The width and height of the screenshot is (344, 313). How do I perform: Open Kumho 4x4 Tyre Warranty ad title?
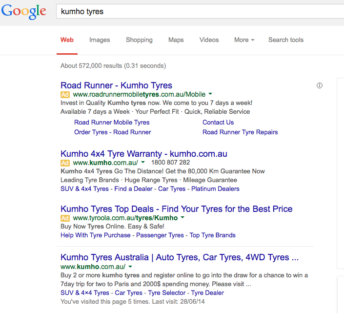click(x=143, y=154)
